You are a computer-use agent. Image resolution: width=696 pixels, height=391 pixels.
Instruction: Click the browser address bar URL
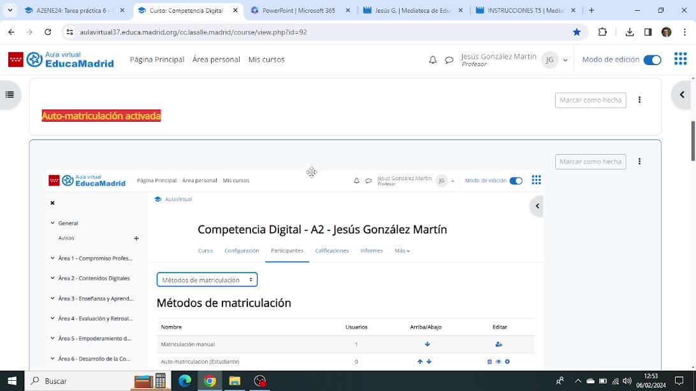pyautogui.click(x=193, y=32)
